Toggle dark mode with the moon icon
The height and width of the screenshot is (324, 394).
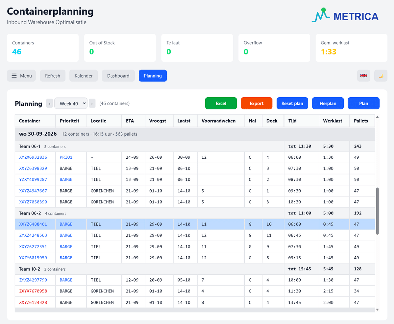coord(381,76)
